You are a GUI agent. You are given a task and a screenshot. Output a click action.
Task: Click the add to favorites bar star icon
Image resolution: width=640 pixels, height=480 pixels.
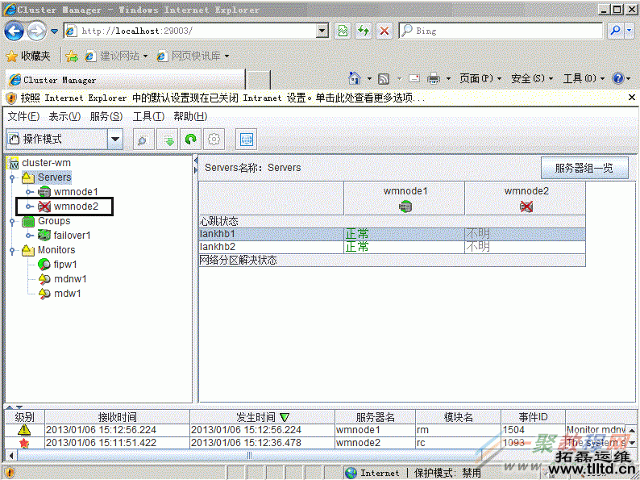(x=72, y=56)
